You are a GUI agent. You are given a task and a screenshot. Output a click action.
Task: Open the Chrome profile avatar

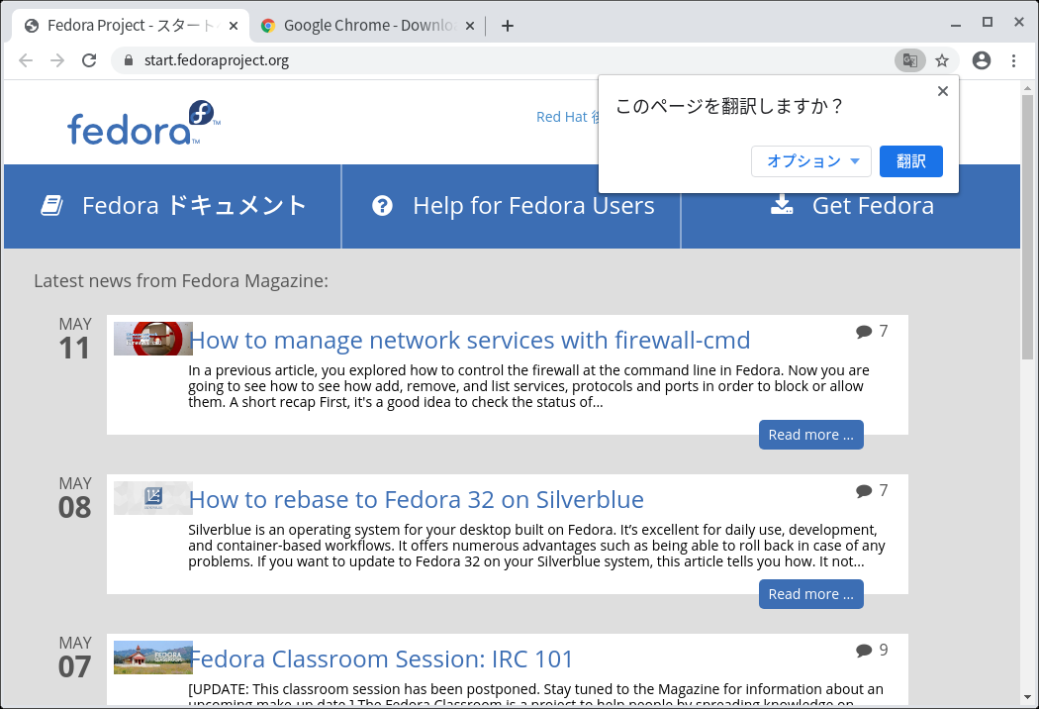click(x=982, y=60)
